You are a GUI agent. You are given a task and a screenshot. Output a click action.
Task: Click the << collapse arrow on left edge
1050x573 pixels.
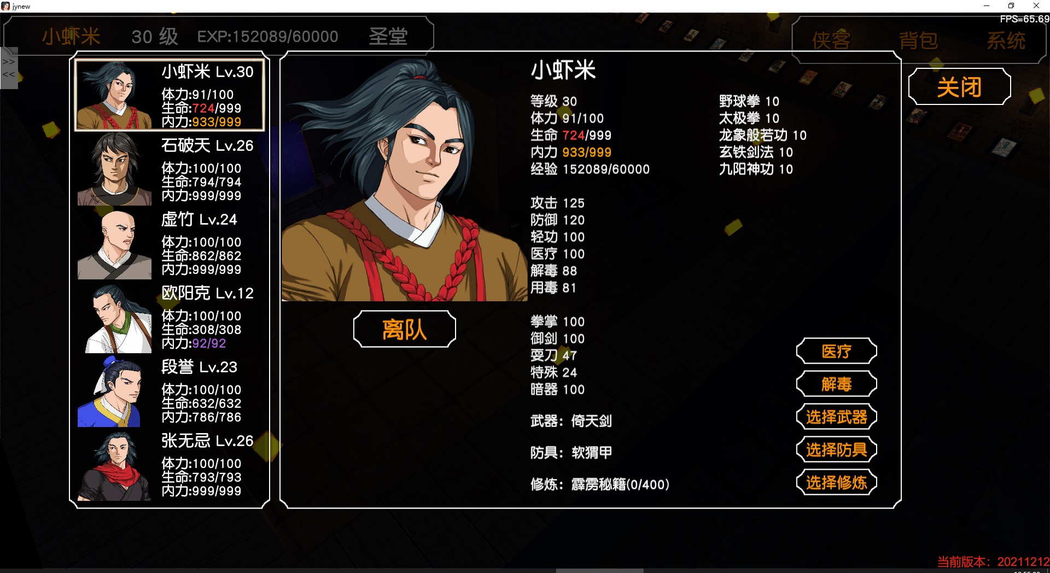tap(9, 74)
